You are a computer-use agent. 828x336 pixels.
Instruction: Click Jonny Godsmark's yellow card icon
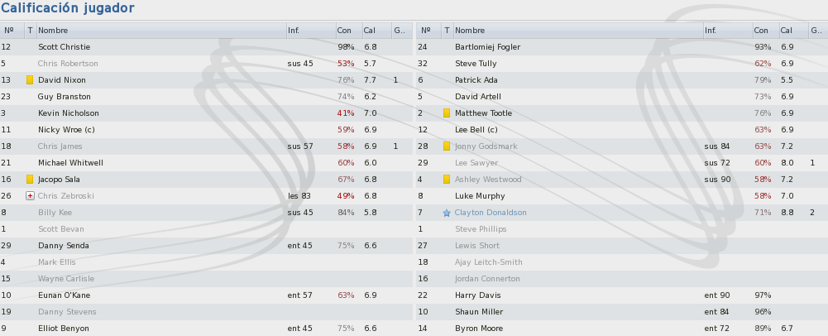[x=447, y=146]
